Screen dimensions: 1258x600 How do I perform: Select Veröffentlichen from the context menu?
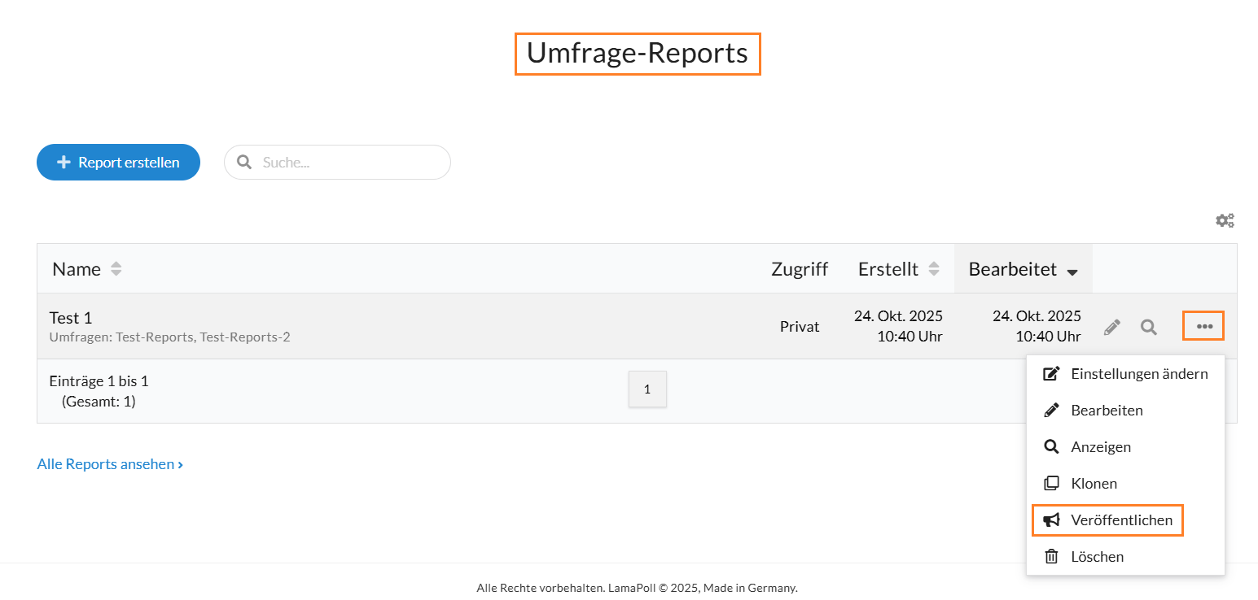[1120, 520]
